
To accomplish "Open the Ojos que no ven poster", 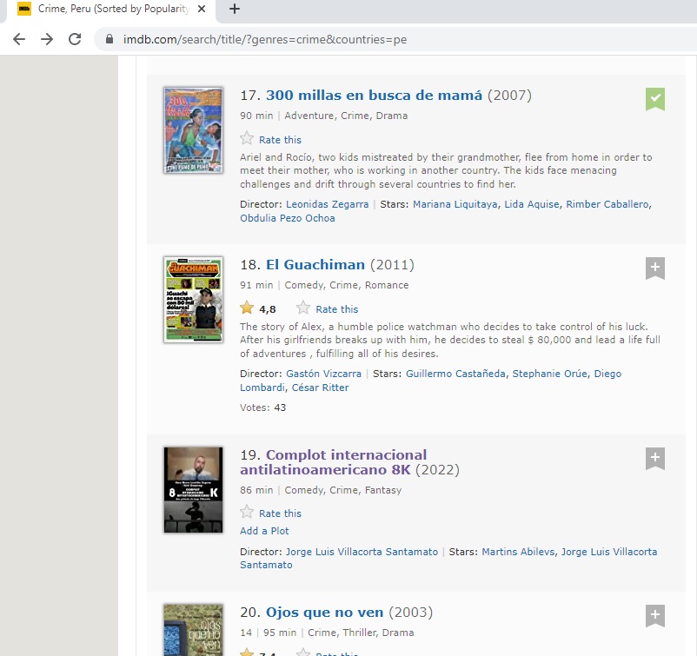I will pyautogui.click(x=193, y=630).
